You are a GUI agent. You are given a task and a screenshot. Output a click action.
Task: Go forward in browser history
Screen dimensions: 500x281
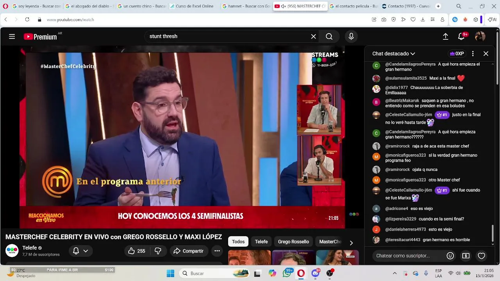pos(16,20)
